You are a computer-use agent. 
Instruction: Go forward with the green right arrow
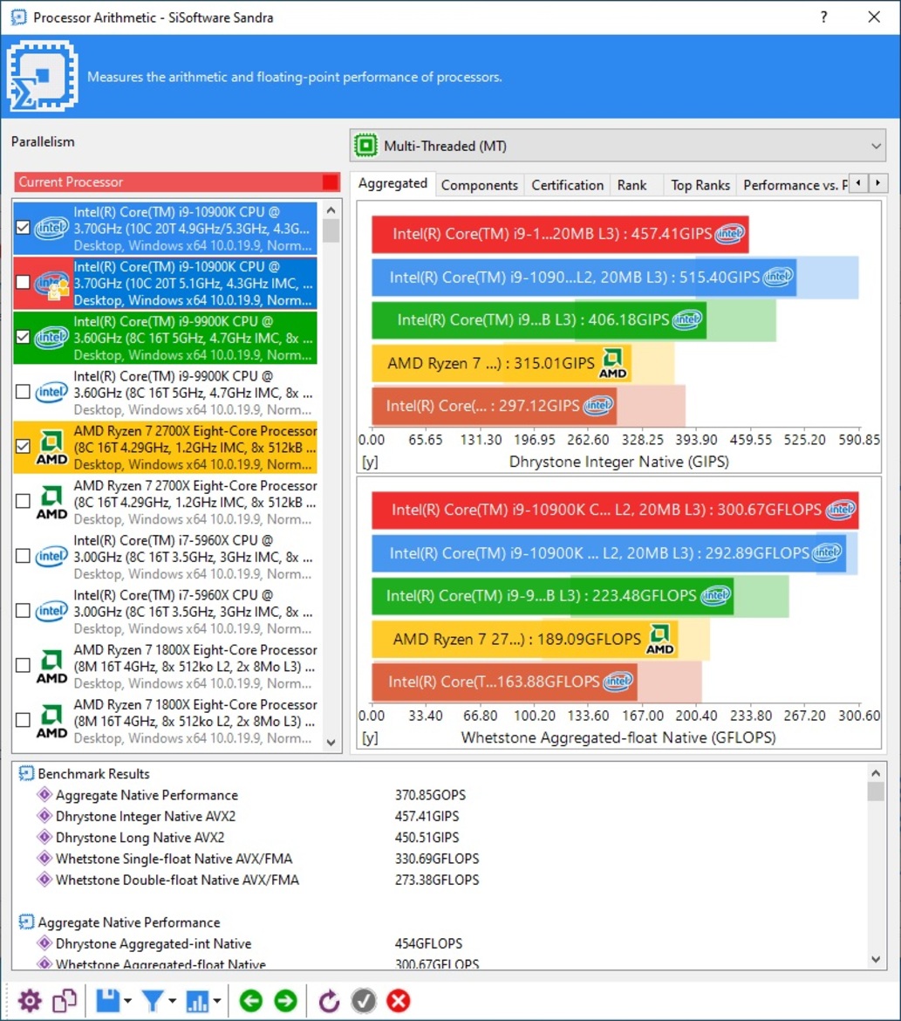285,1001
